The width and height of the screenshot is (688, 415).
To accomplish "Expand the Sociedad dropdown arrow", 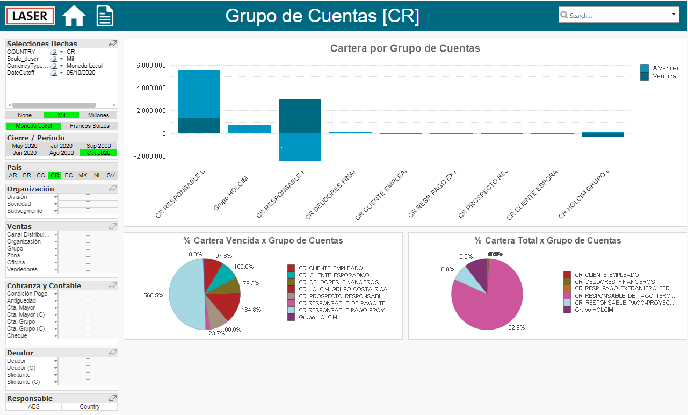I will [x=56, y=204].
